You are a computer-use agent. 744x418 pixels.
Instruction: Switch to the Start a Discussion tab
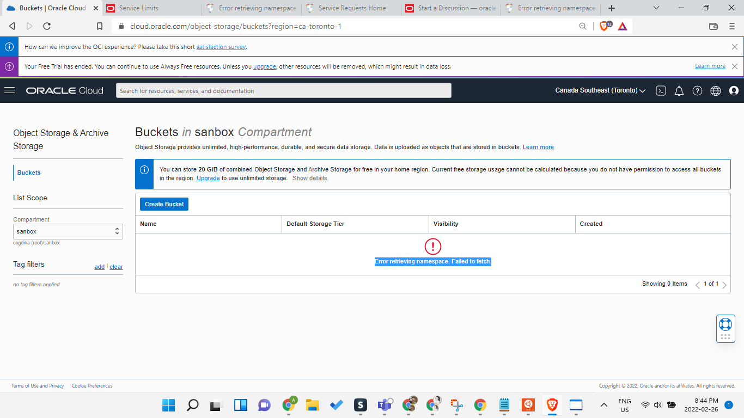click(x=452, y=8)
